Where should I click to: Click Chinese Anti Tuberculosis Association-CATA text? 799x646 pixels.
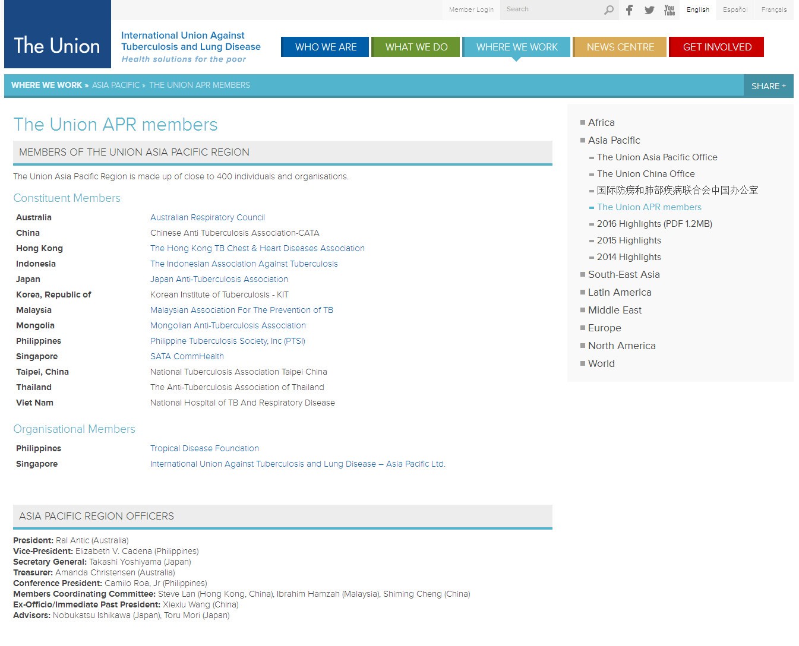tap(235, 233)
